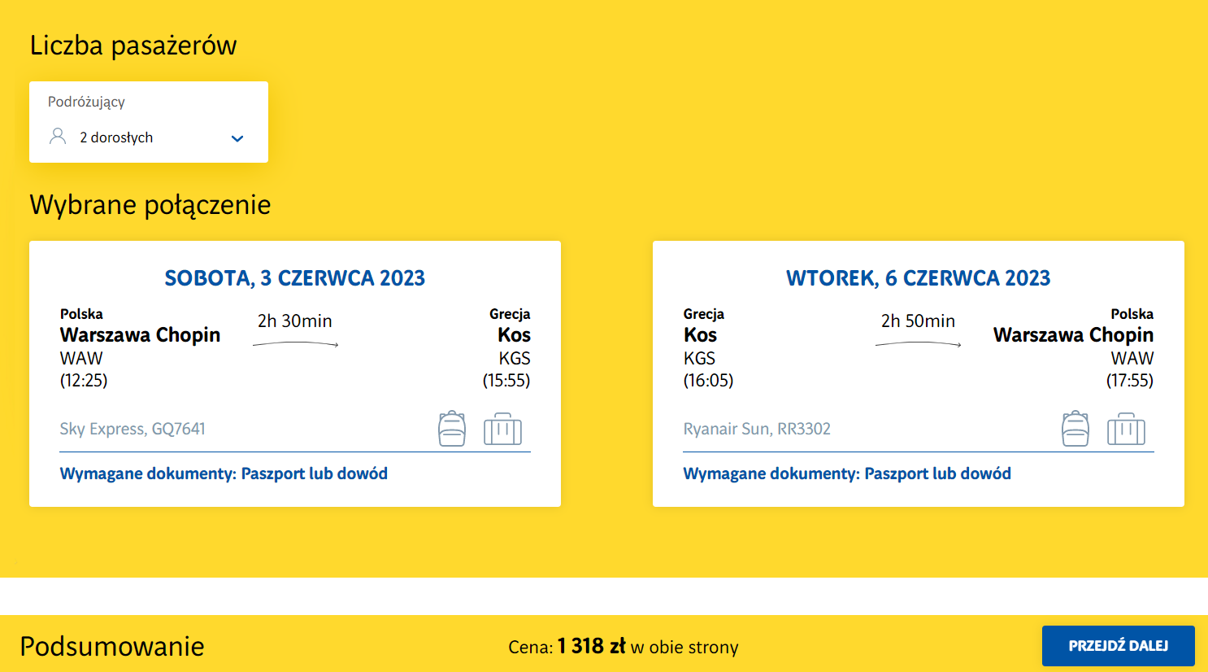The height and width of the screenshot is (672, 1208).
Task: Select the Wtorek, 6 czerwca 2023 heading
Action: click(x=918, y=278)
